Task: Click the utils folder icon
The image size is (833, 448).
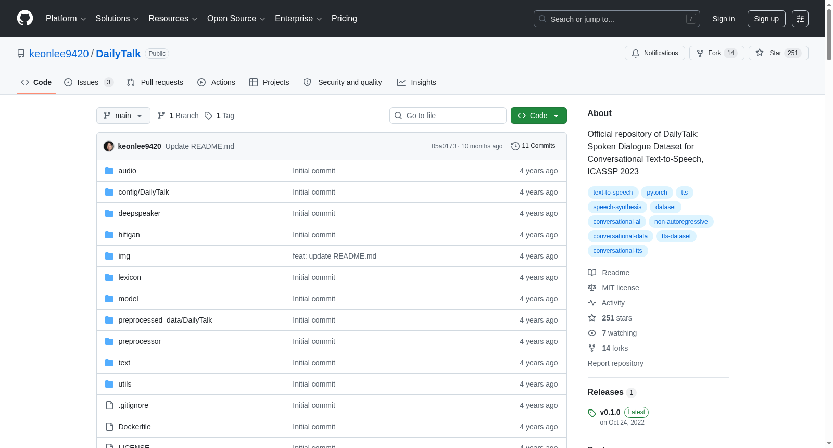Action: 109,384
